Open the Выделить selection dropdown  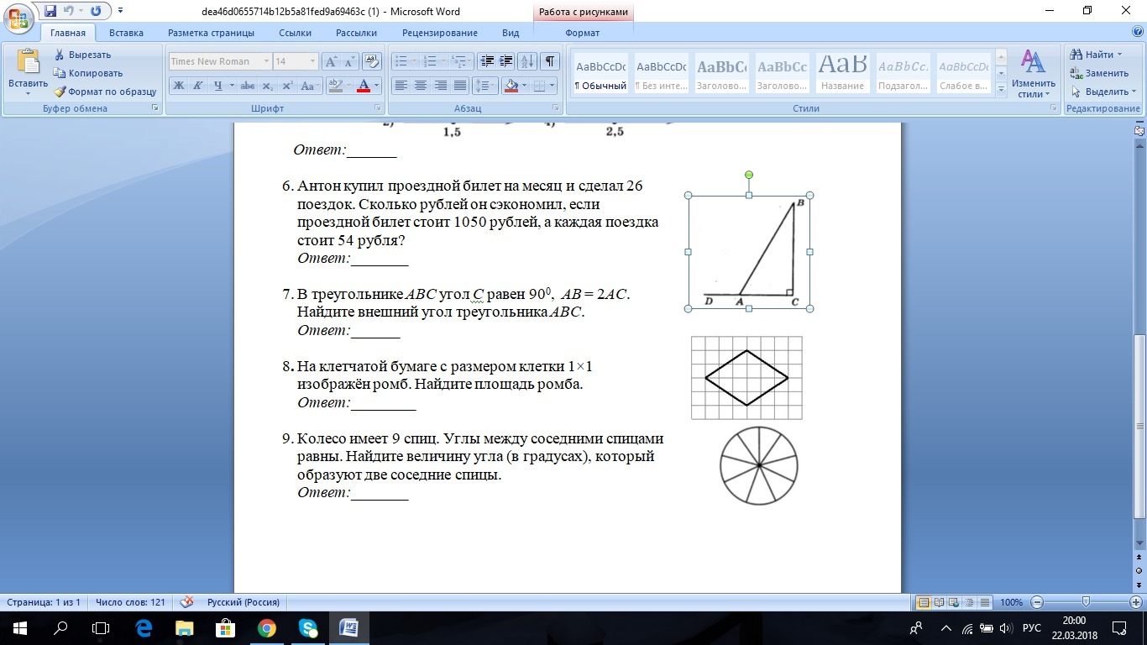[x=1103, y=92]
